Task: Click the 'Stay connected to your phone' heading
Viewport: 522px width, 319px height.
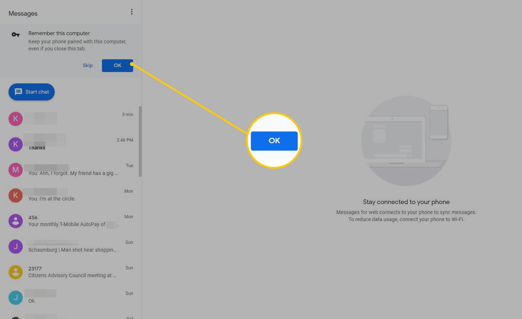Action: [406, 202]
